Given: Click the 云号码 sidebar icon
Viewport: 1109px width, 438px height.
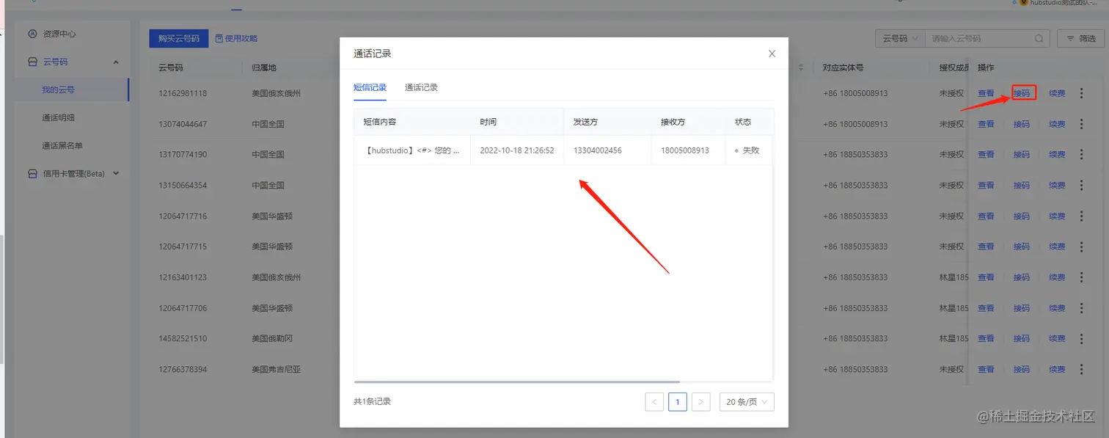Looking at the screenshot, I should (x=32, y=62).
